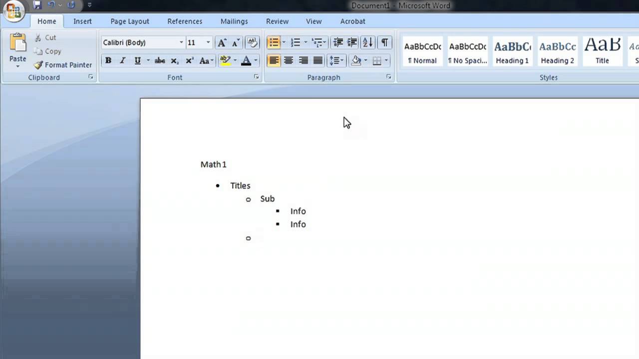Screen dimensions: 639x359
Task: Redo action in Quick Access toolbar
Action: tap(71, 5)
